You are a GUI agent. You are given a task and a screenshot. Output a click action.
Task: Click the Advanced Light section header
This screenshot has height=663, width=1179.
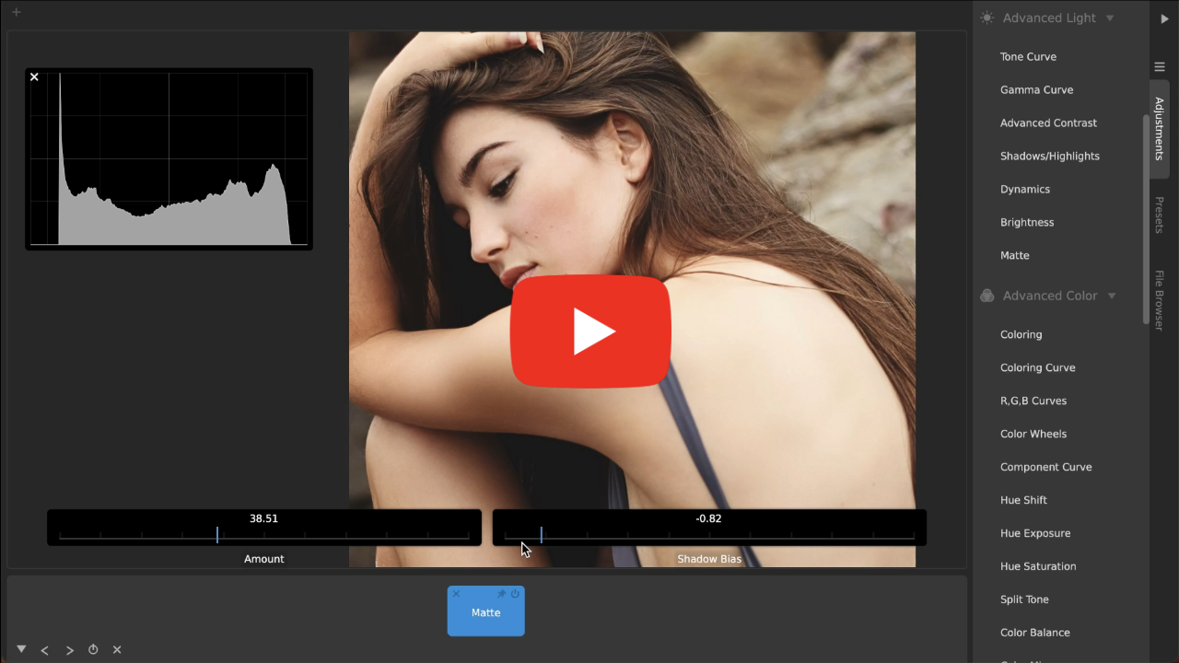[x=1048, y=17]
